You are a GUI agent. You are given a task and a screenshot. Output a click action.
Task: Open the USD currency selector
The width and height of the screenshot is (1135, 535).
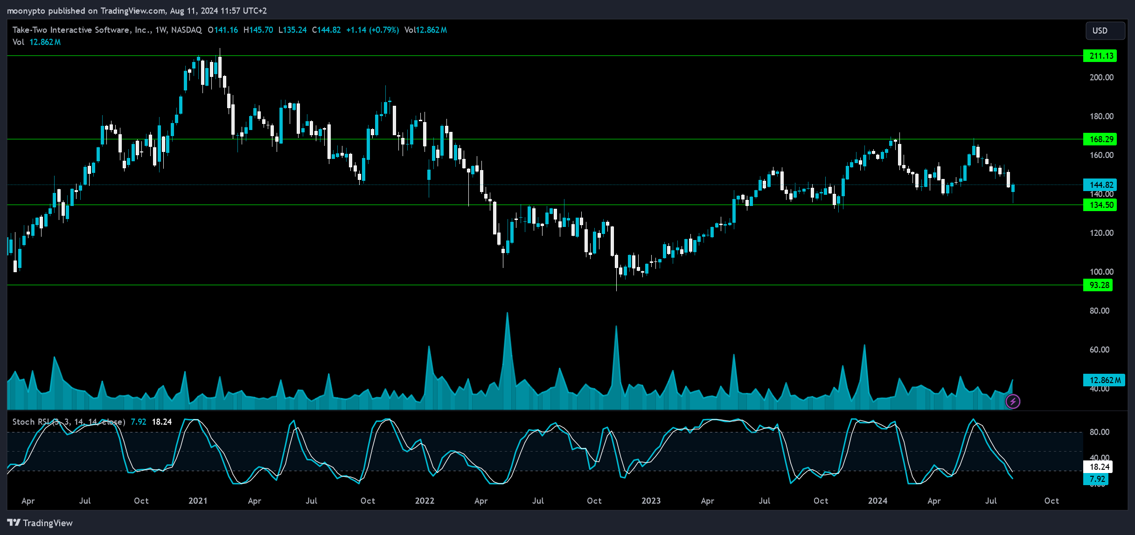pyautogui.click(x=1105, y=30)
